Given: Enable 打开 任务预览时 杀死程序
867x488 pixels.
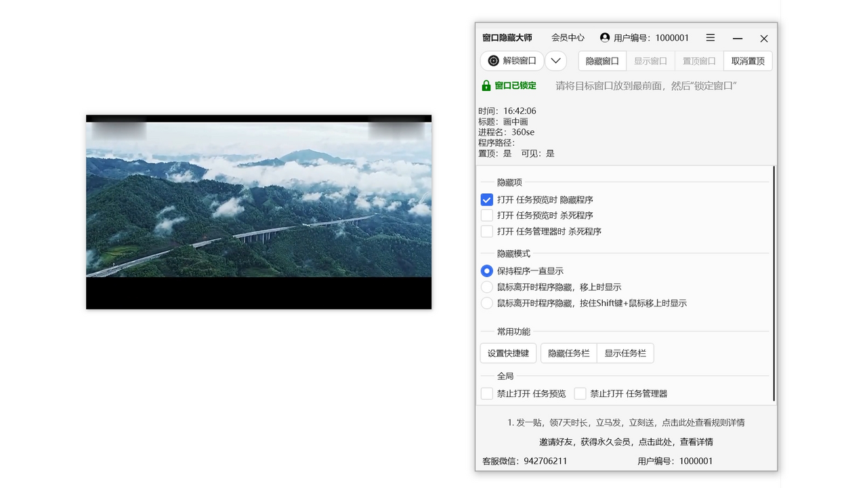Looking at the screenshot, I should 486,215.
